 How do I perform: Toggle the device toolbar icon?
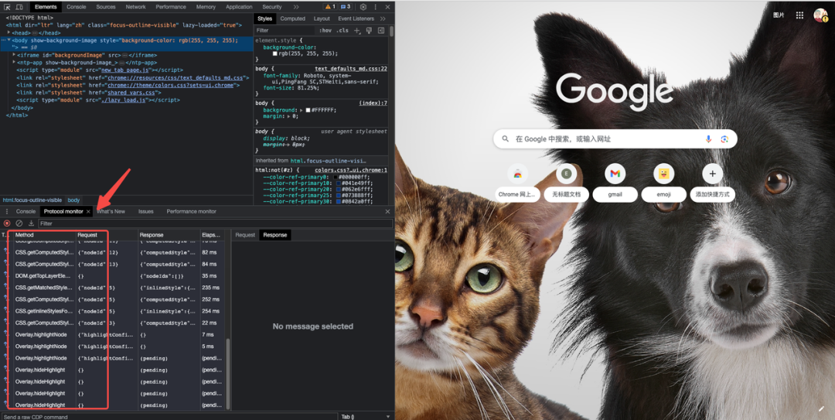19,7
